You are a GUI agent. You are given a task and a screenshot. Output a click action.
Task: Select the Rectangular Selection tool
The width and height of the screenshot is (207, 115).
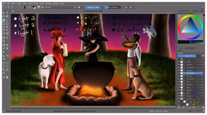pyautogui.click(x=4, y=63)
